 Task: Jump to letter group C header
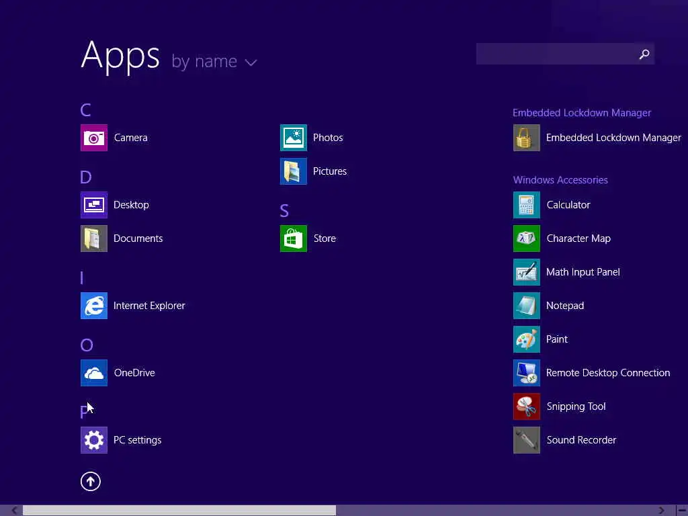point(85,110)
